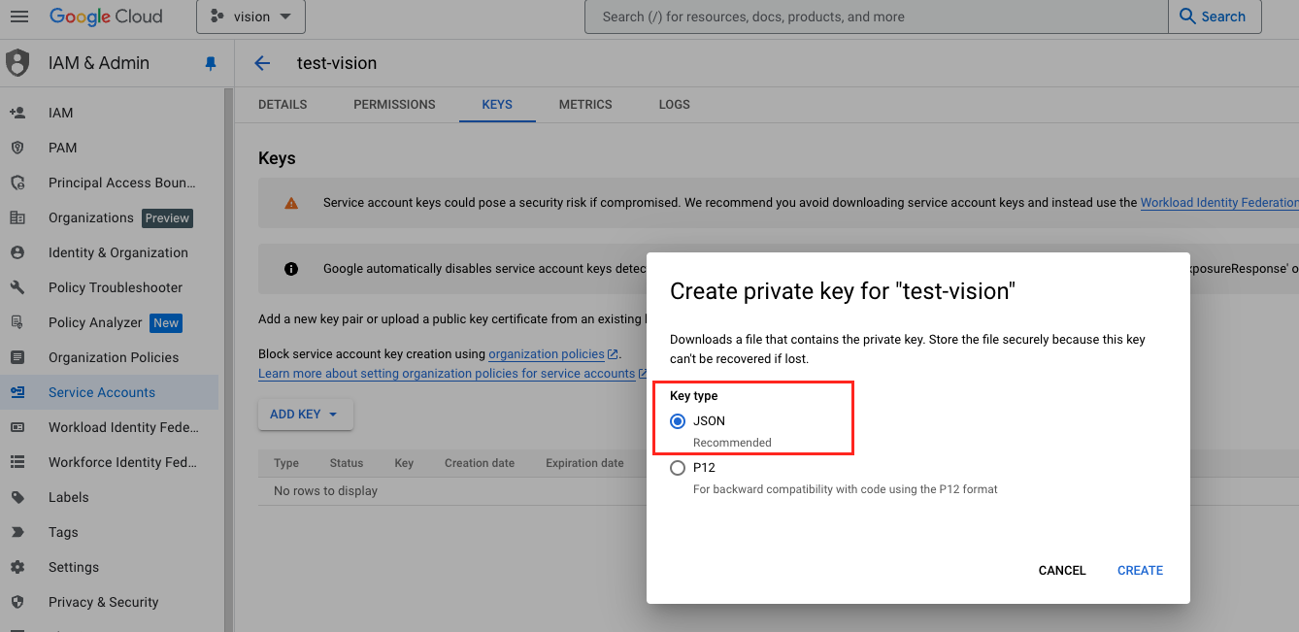The image size is (1299, 632).
Task: Click the Policy Troubleshooter wrench icon
Action: point(17,287)
